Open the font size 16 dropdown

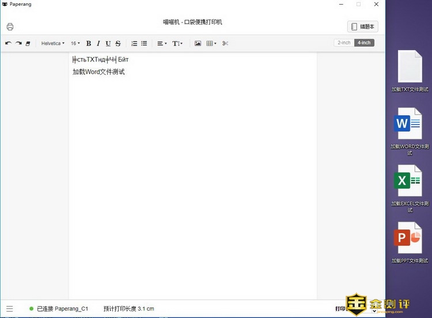(75, 43)
